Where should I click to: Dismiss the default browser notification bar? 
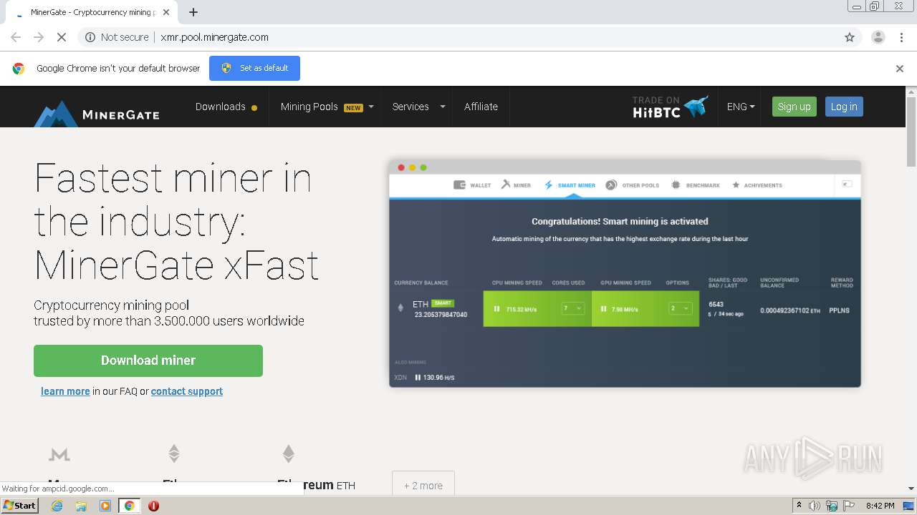[x=900, y=69]
